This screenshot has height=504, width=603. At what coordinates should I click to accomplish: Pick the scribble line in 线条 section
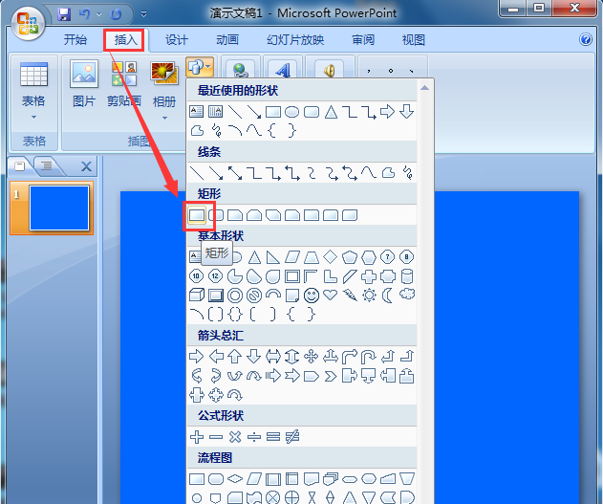pyautogui.click(x=408, y=173)
